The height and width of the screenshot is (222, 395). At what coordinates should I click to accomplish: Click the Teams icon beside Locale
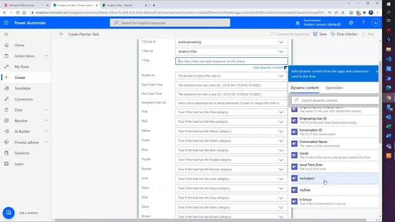point(294,155)
